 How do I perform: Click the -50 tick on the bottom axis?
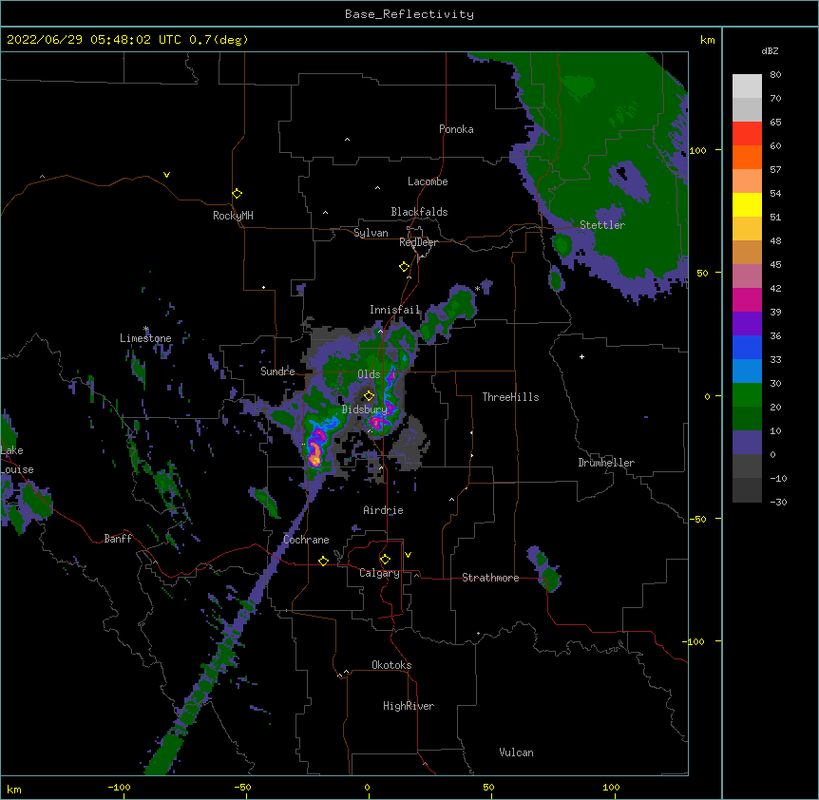(242, 787)
